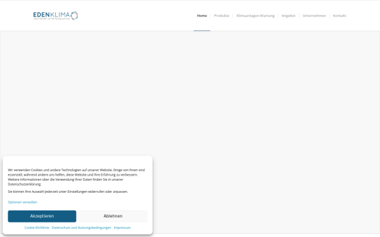Open the Kontakt menu item

339,16
